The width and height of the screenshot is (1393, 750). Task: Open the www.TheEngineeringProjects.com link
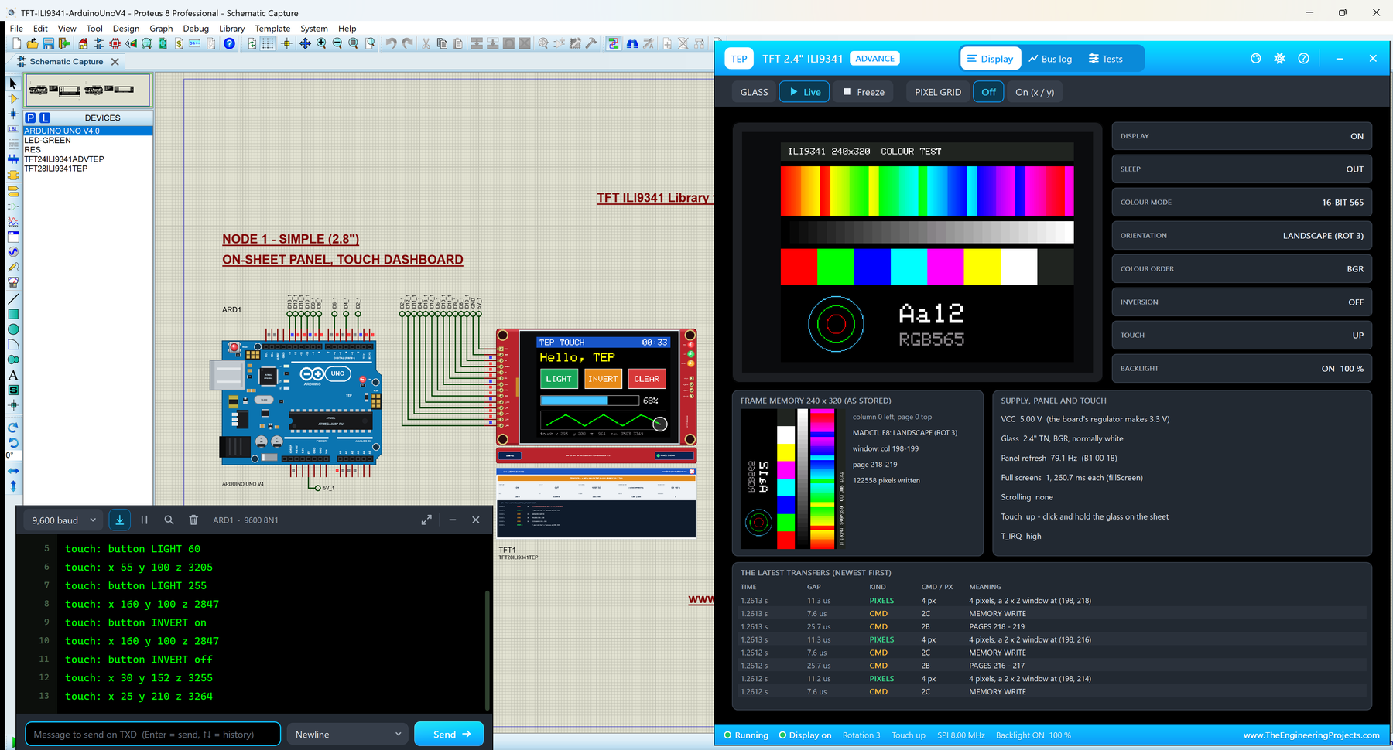(1311, 735)
